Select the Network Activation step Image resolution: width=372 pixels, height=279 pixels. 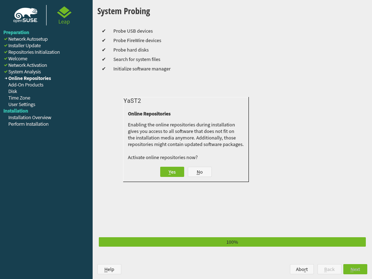click(28, 65)
